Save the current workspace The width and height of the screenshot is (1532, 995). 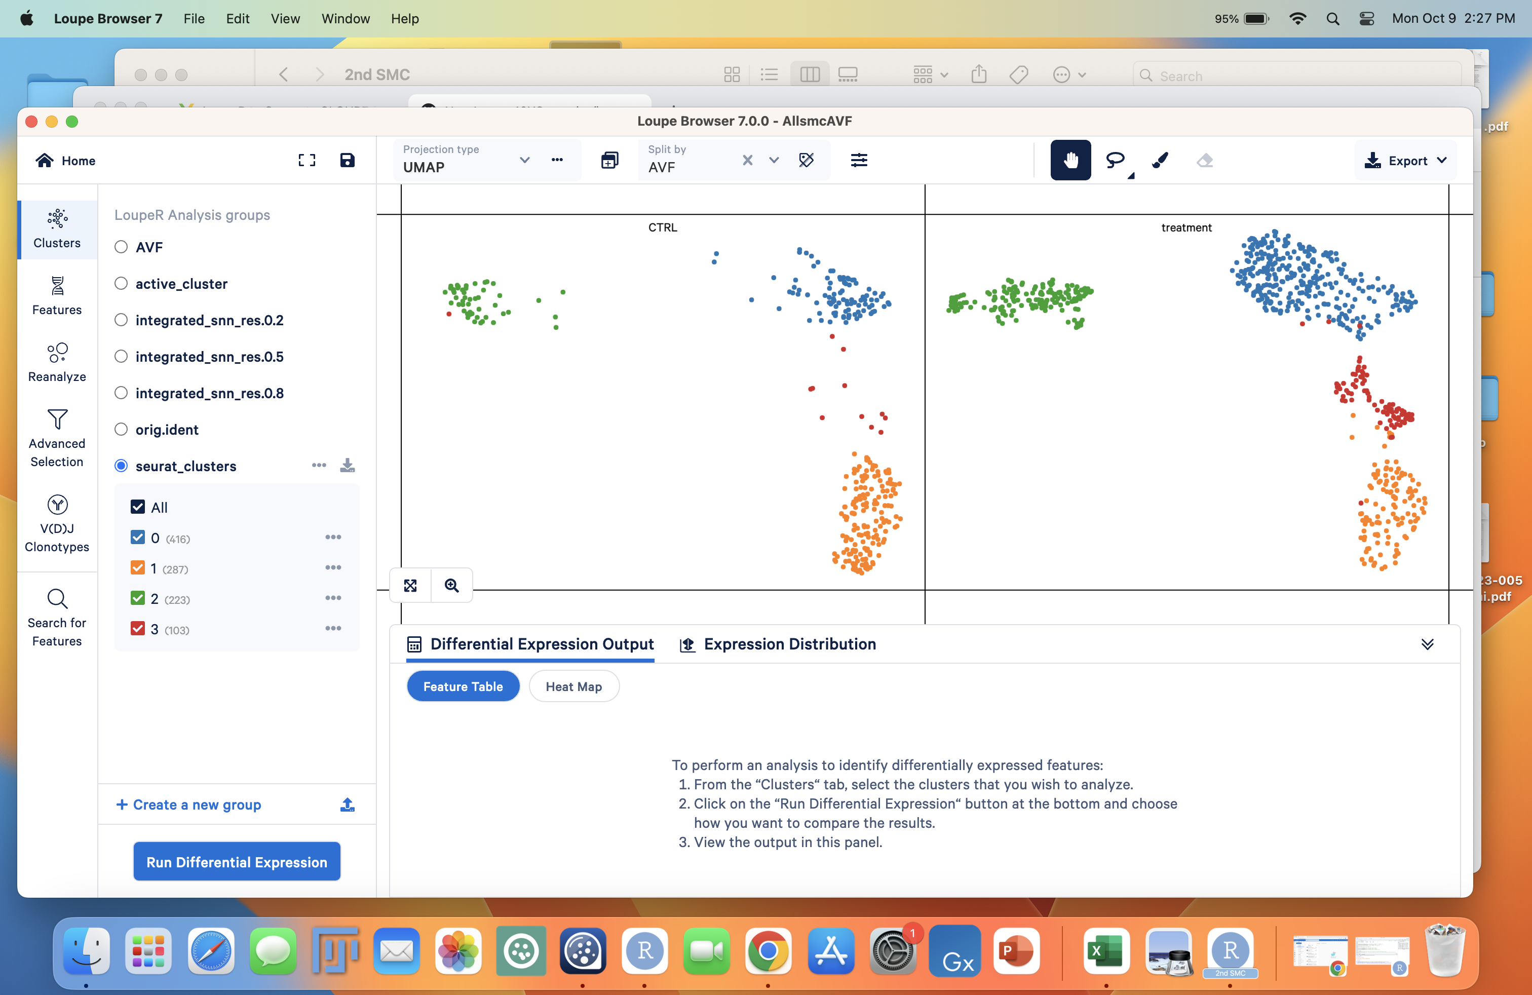348,160
